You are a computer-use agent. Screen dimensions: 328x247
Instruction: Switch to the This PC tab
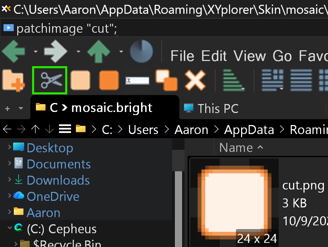(x=217, y=109)
